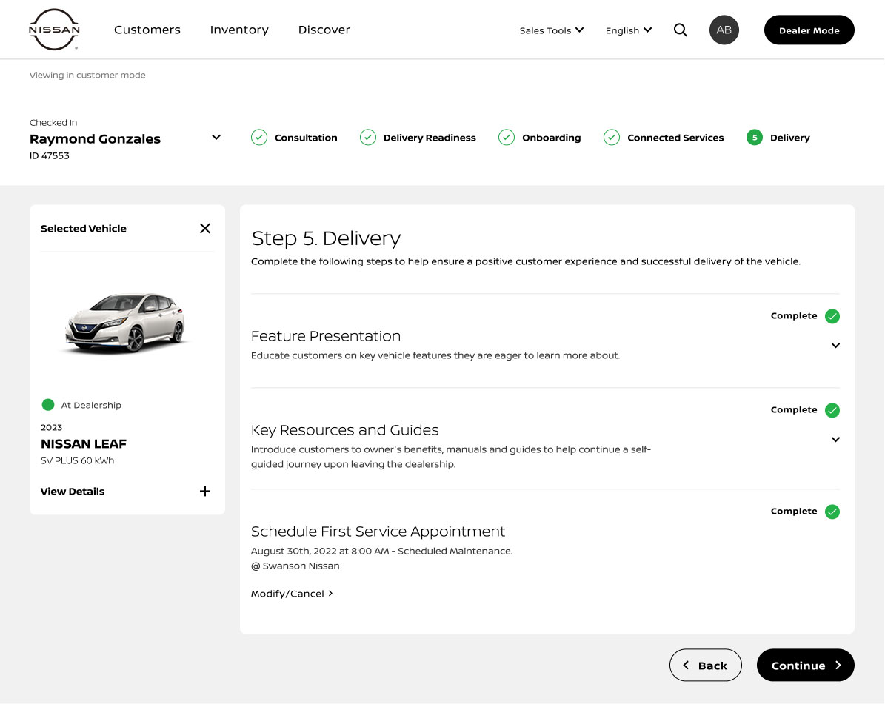
Task: Open the Discover menu
Action: tap(324, 30)
